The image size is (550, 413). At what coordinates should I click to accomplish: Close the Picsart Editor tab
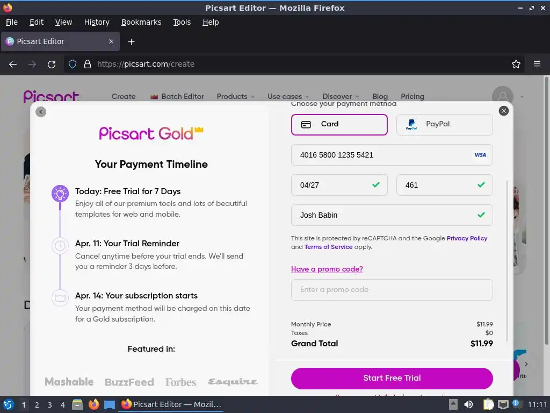click(111, 41)
